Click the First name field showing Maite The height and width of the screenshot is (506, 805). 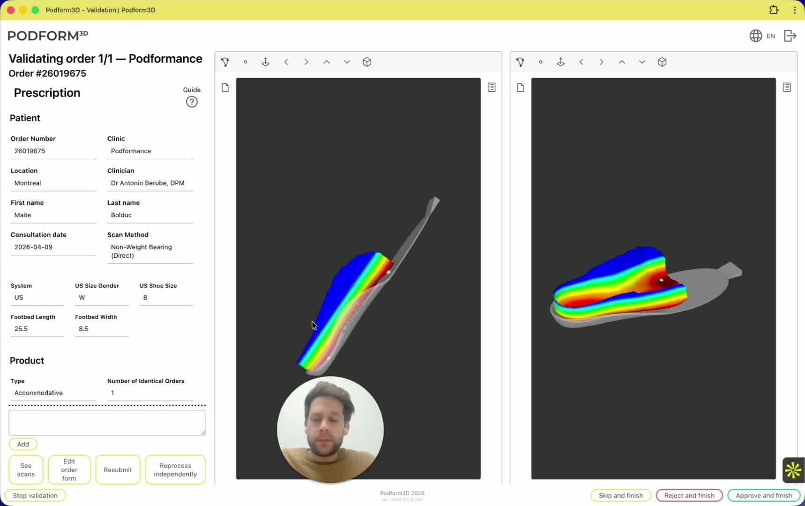pyautogui.click(x=53, y=215)
